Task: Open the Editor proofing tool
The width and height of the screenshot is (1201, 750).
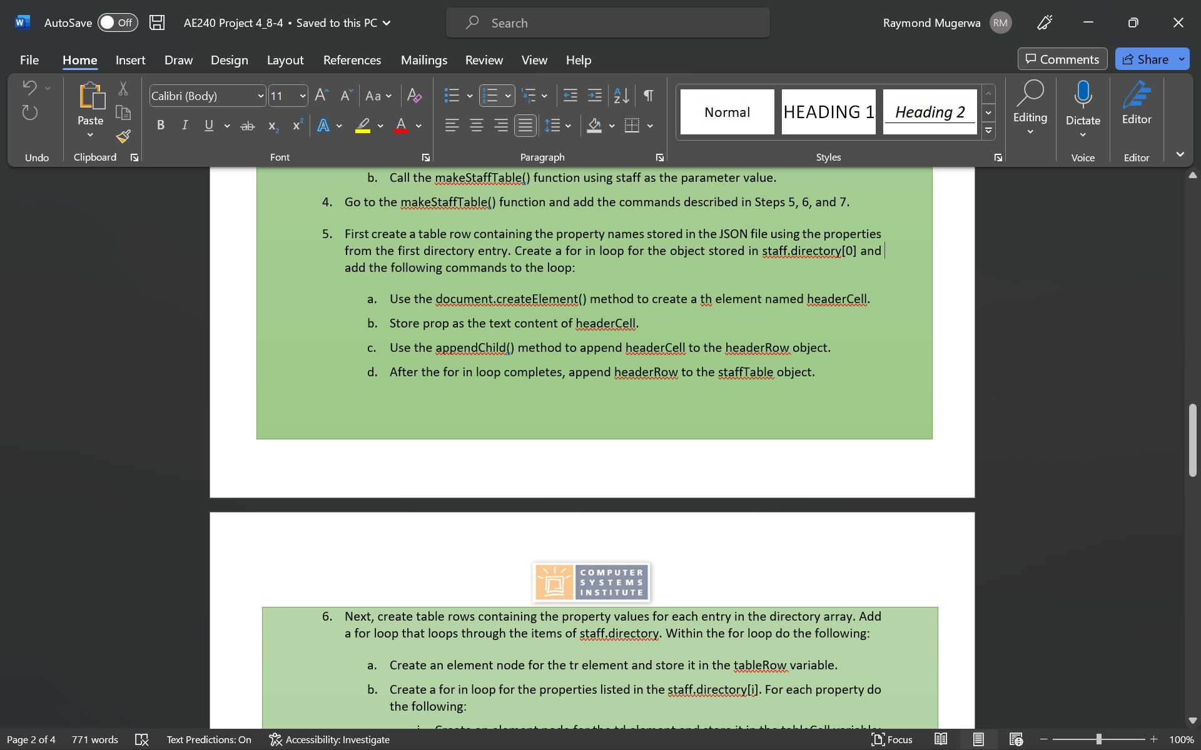Action: click(1137, 104)
